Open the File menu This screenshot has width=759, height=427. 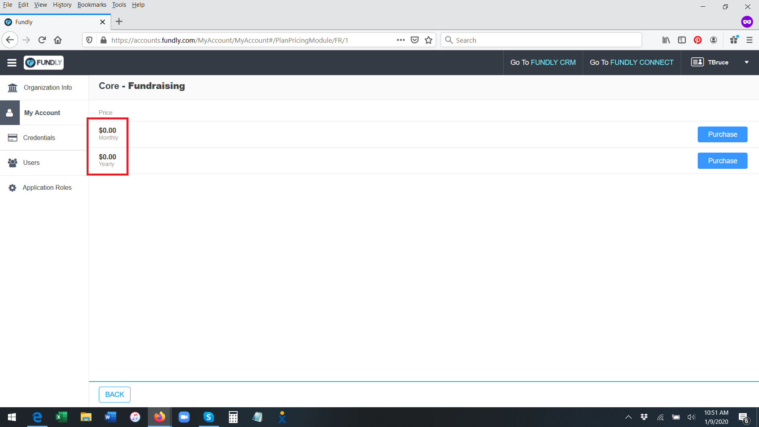coord(8,5)
